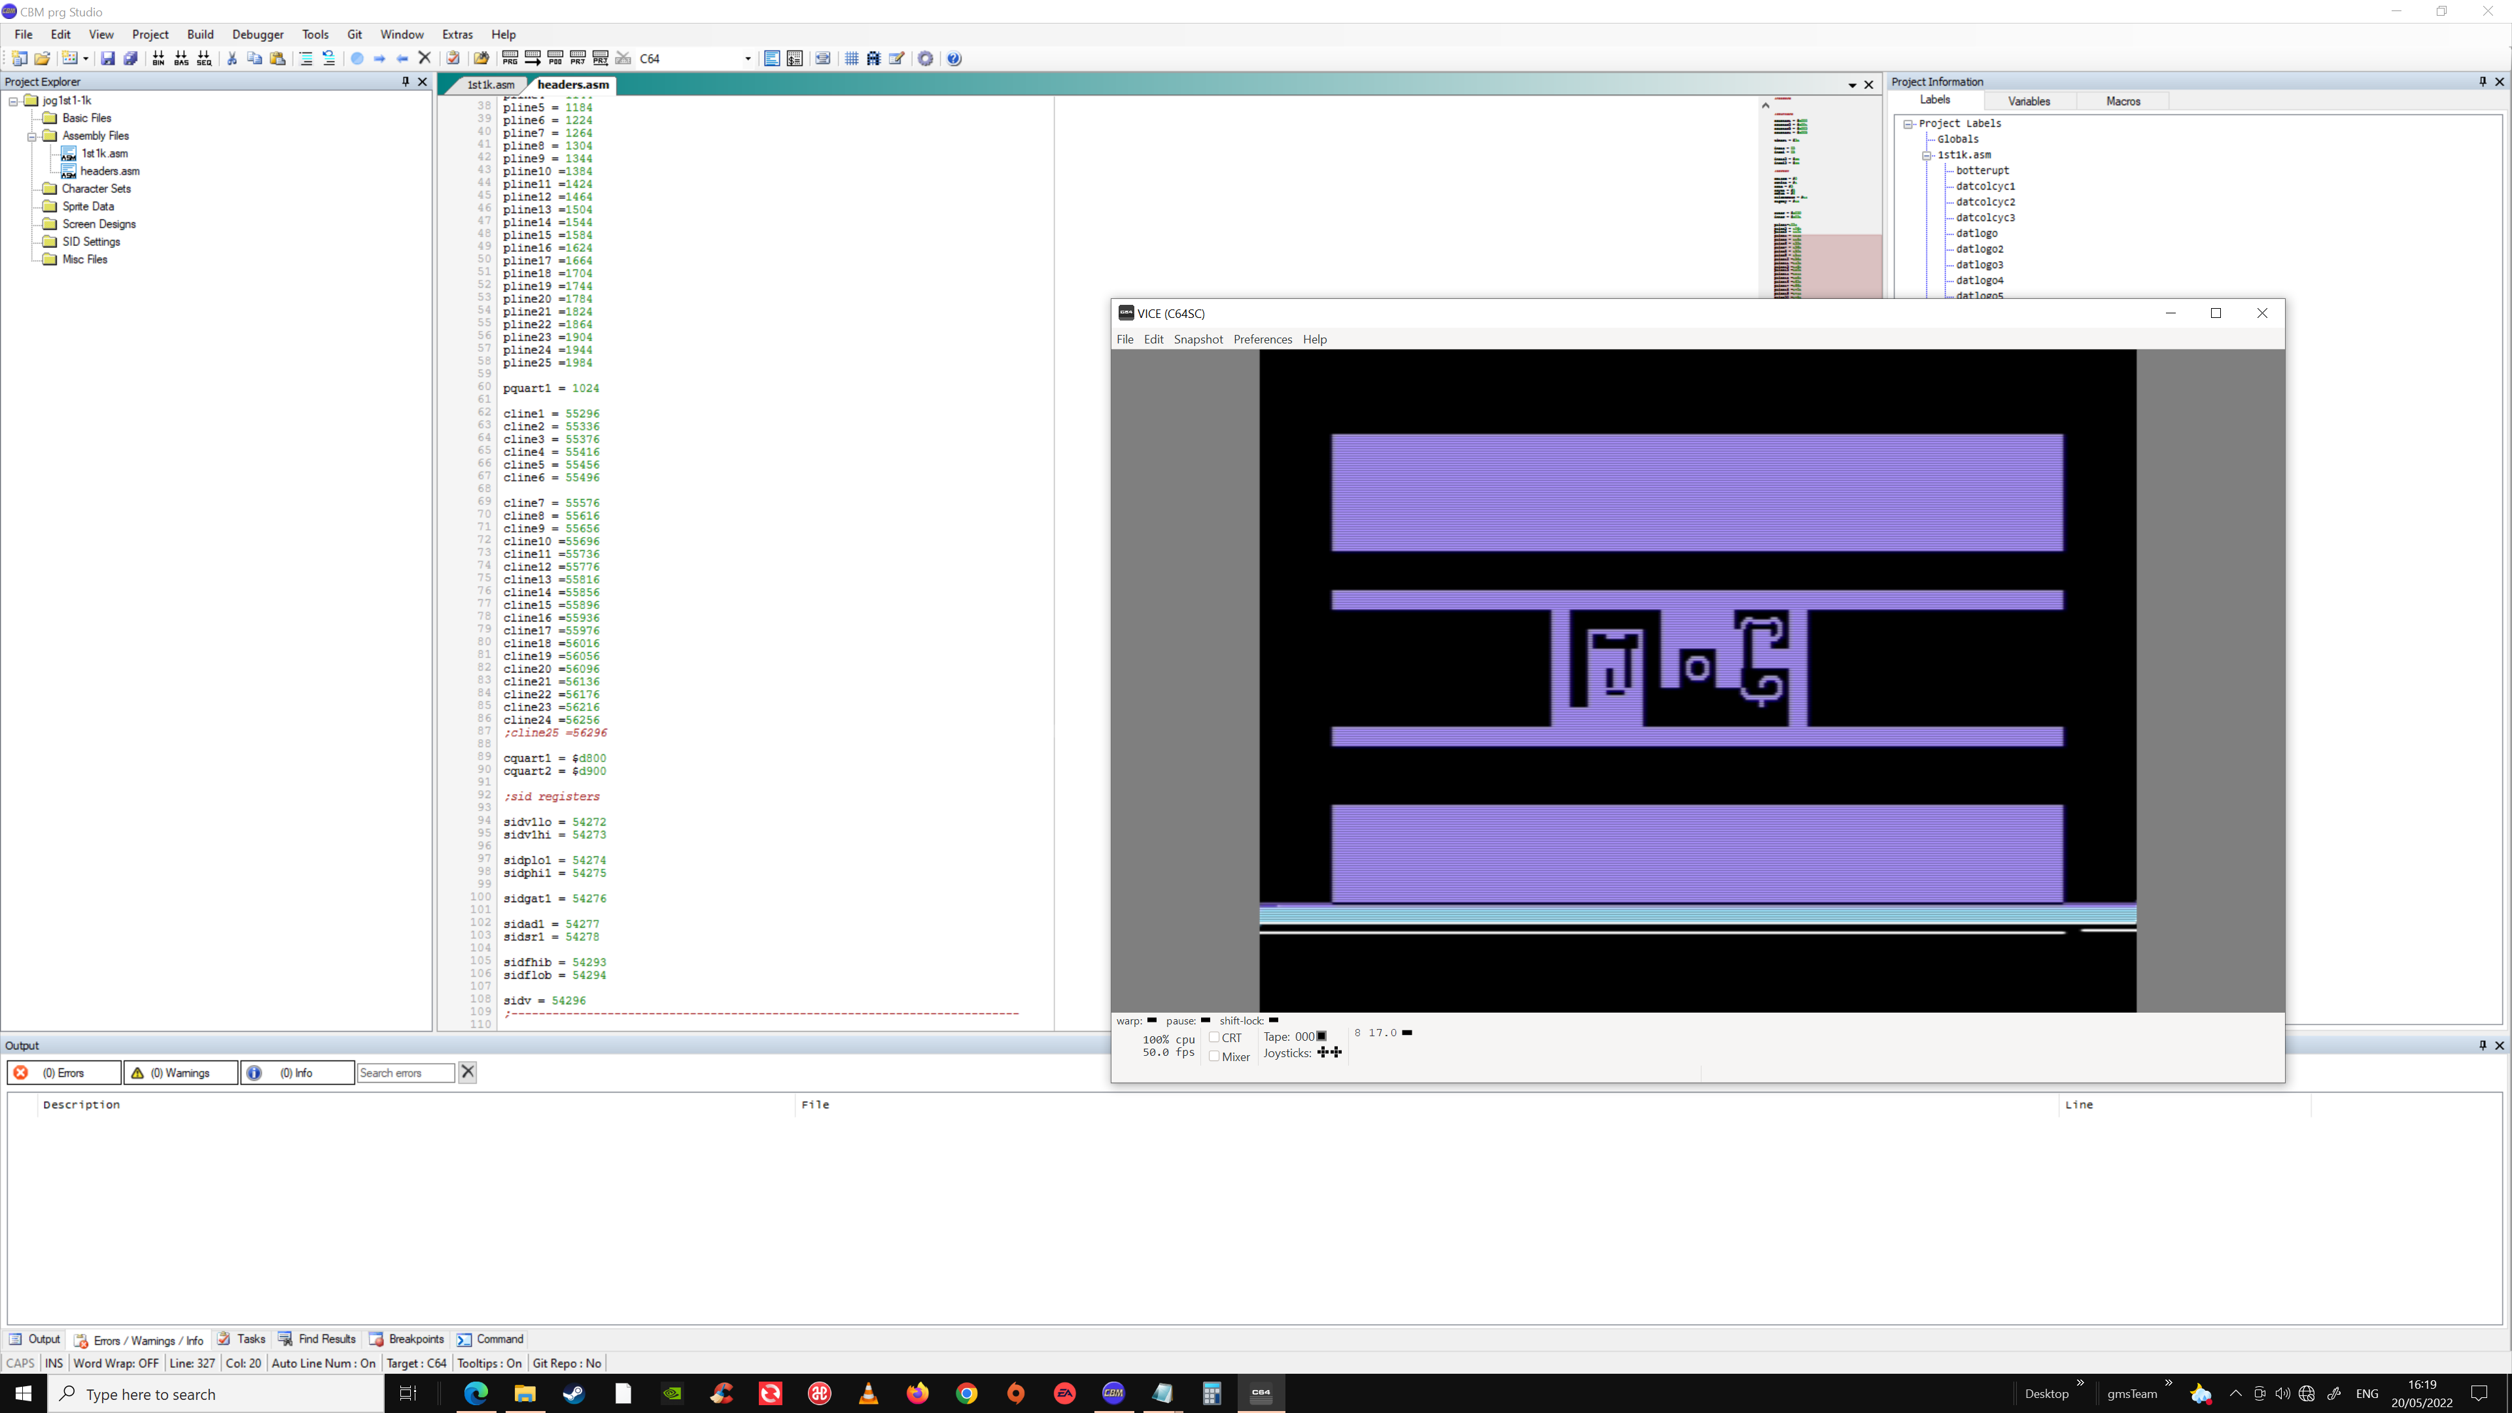Switch to the Command bottom tab

click(489, 1339)
